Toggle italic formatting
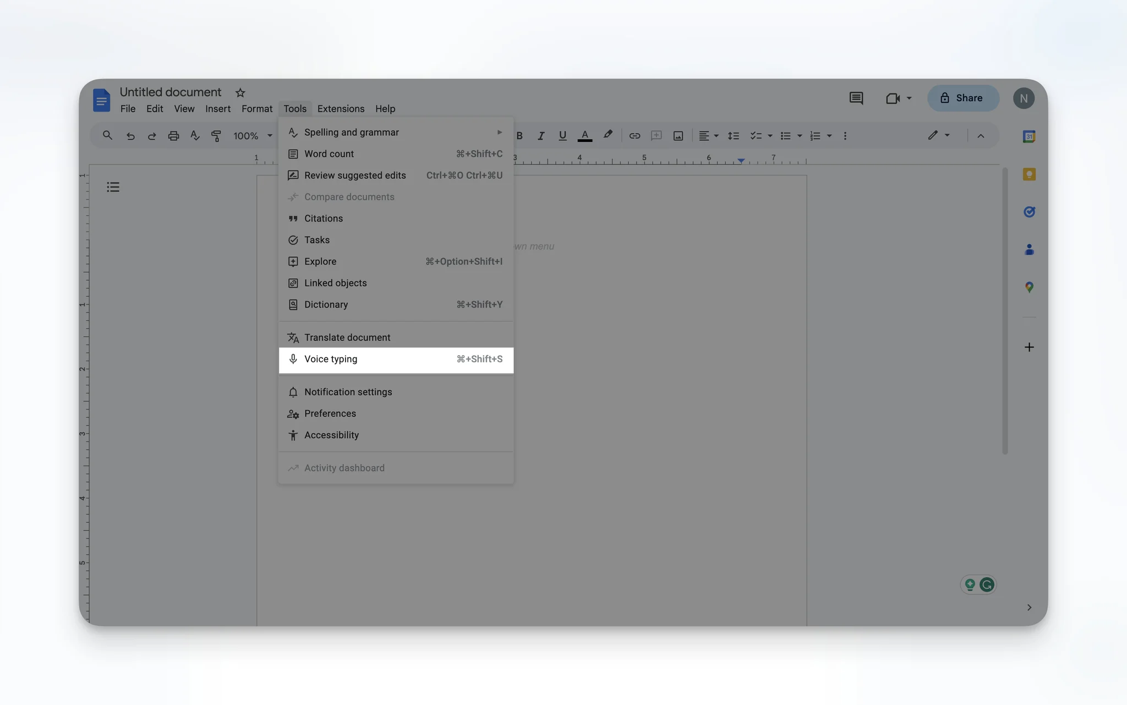The image size is (1127, 705). (x=541, y=136)
